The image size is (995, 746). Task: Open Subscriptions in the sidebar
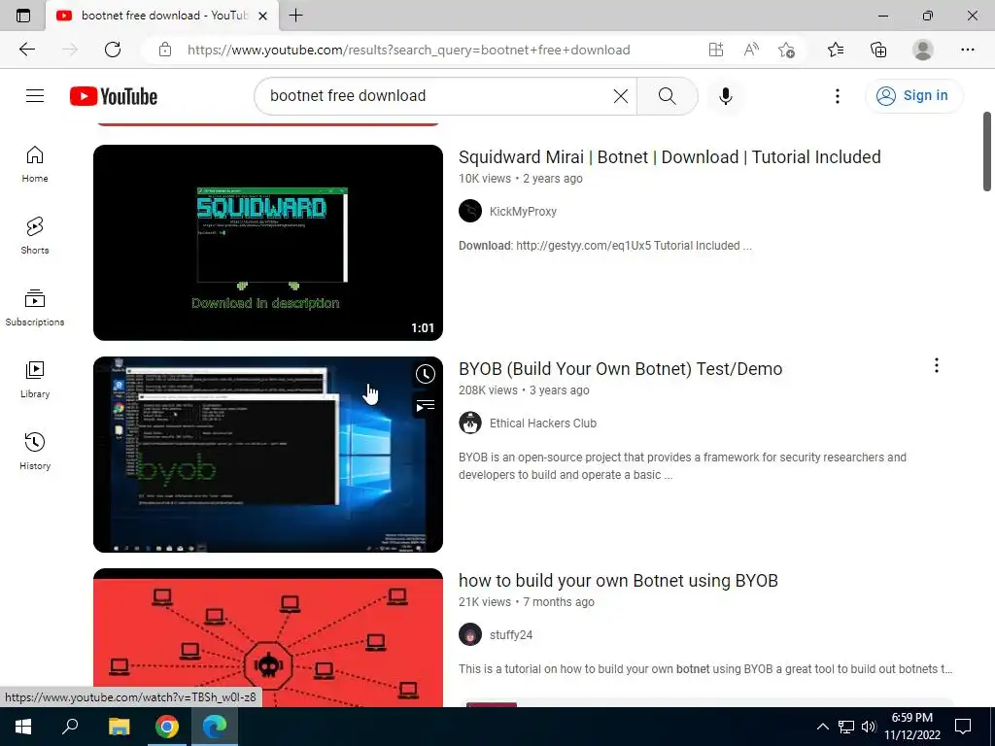click(35, 308)
